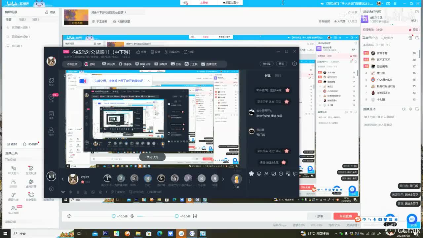The image size is (423, 238).
Task: Switch to 场景1 tab in Bilibili tool
Action: click(9, 20)
